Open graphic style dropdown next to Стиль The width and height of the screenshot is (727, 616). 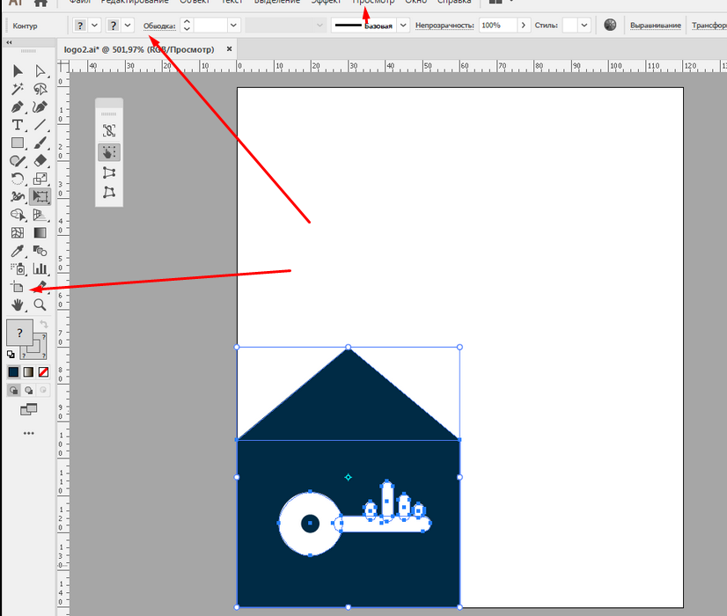(584, 25)
